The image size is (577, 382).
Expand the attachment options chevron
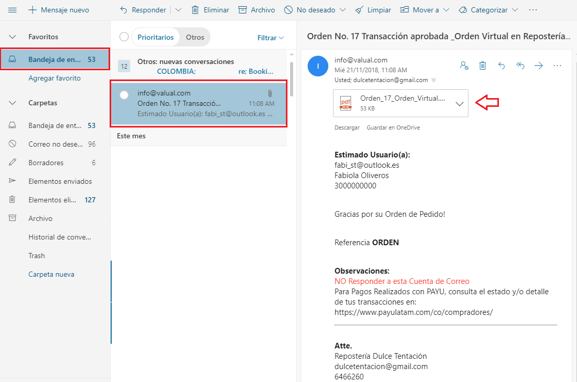click(459, 104)
